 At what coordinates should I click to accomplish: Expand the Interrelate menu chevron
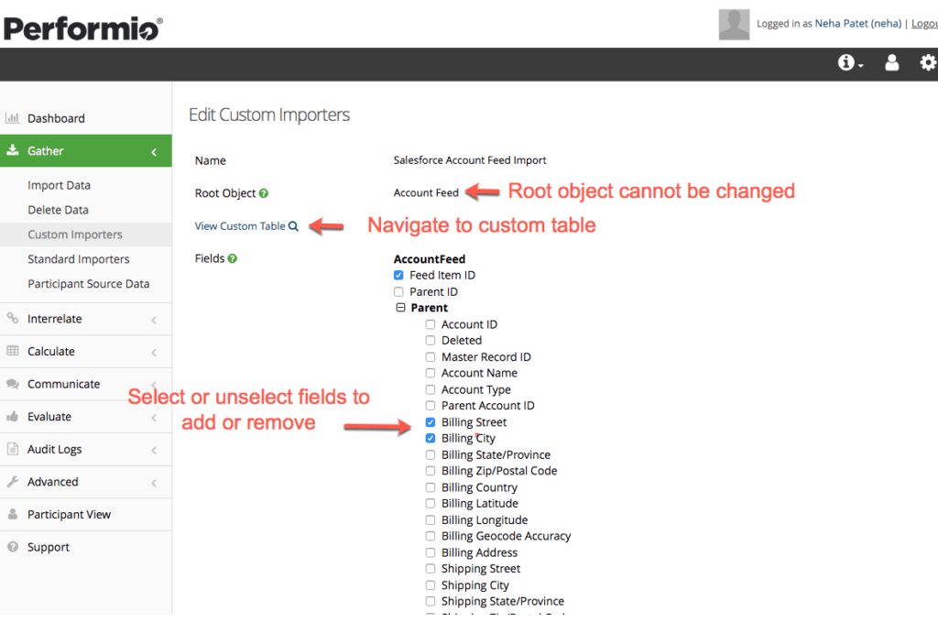point(154,320)
